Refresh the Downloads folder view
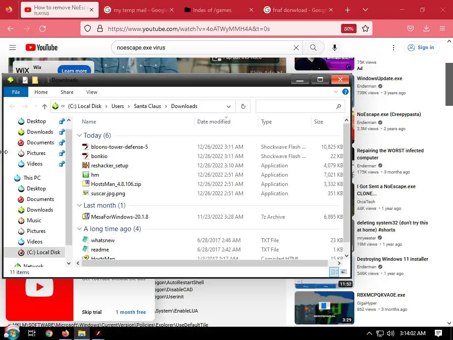Screen dimensions: 453x340 (243, 106)
